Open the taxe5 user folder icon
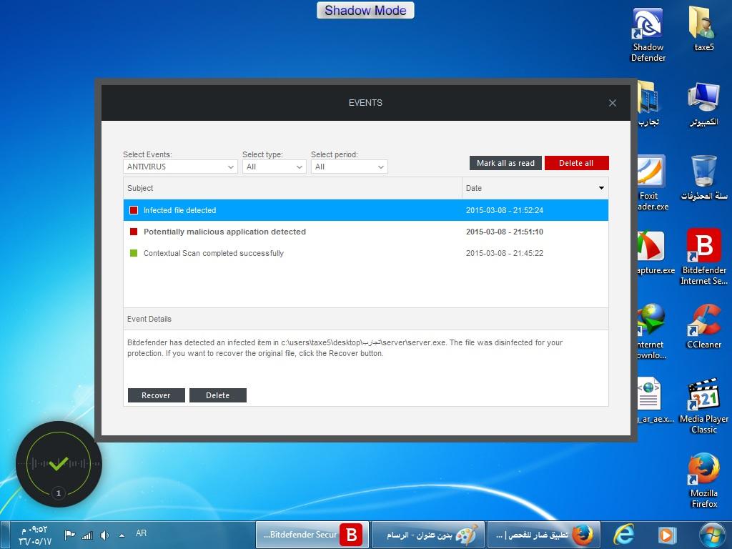Viewport: 732px width, 549px height. pos(703,29)
